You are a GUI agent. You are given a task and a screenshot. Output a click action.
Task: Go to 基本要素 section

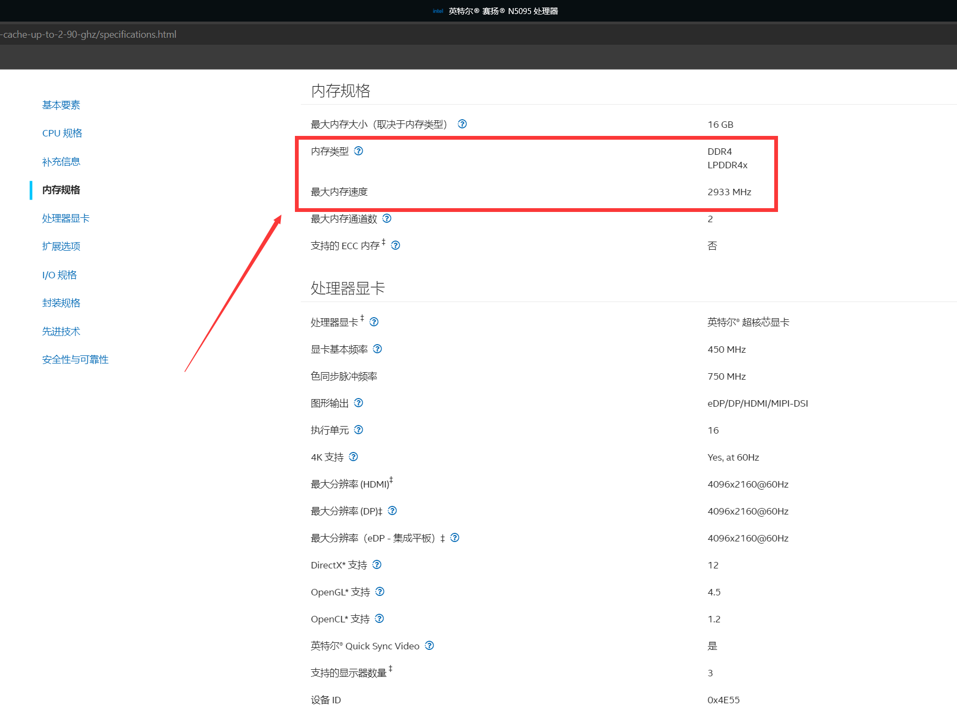pyautogui.click(x=61, y=105)
